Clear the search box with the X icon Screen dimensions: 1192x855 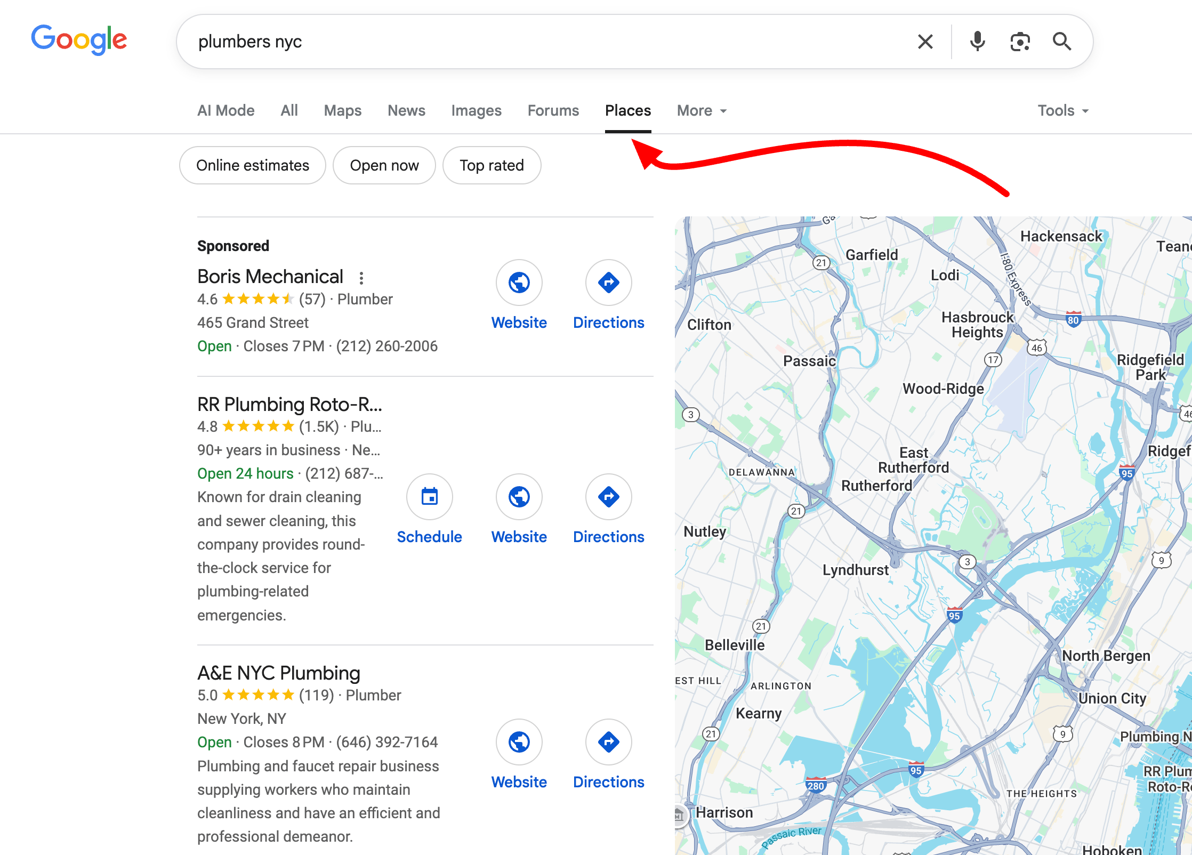[x=925, y=42]
